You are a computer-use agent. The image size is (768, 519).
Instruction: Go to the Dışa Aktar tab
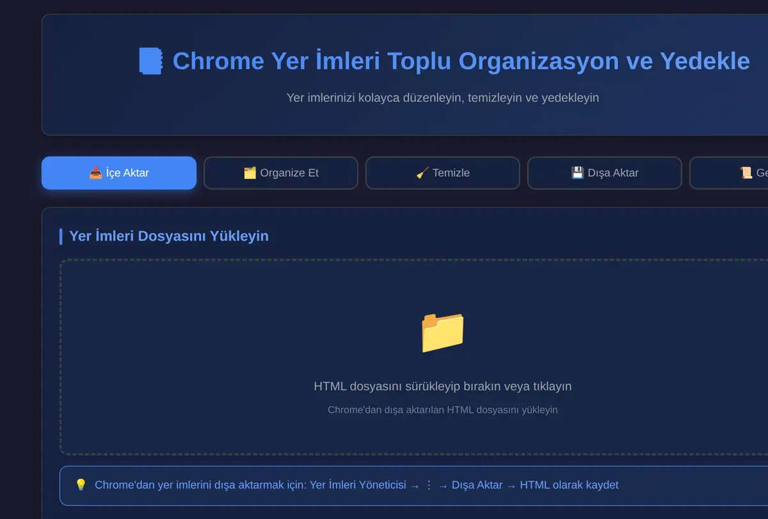[605, 173]
